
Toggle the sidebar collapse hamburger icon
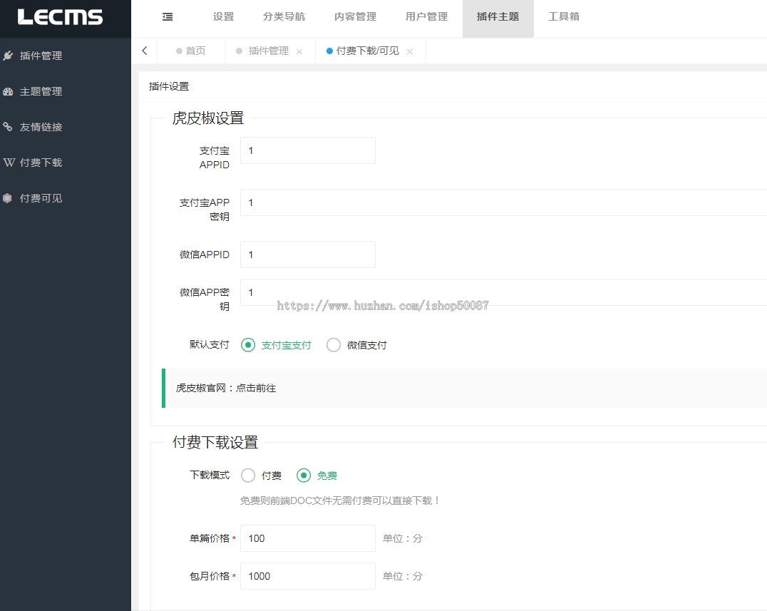168,16
